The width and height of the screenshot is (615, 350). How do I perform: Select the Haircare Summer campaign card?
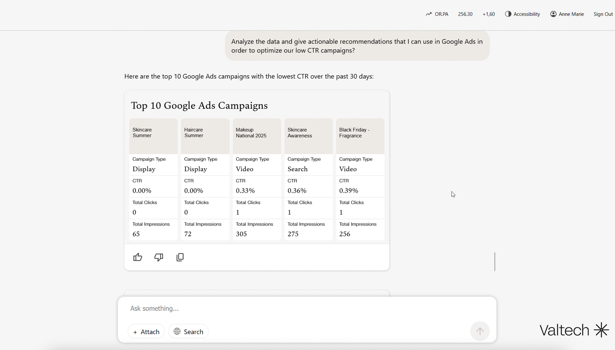point(205,136)
